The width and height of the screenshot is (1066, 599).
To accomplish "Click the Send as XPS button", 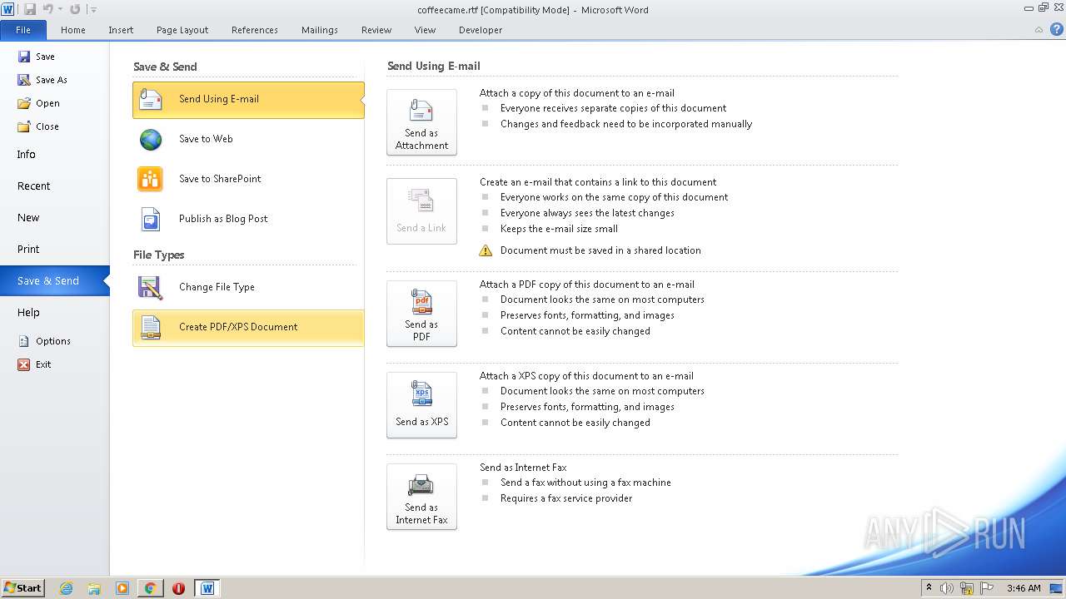I will pos(421,405).
